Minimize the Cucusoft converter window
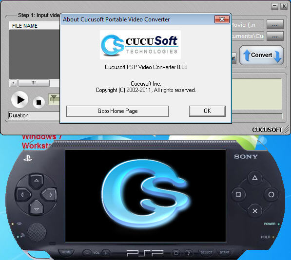This screenshot has height=260, width=291. coord(274,6)
